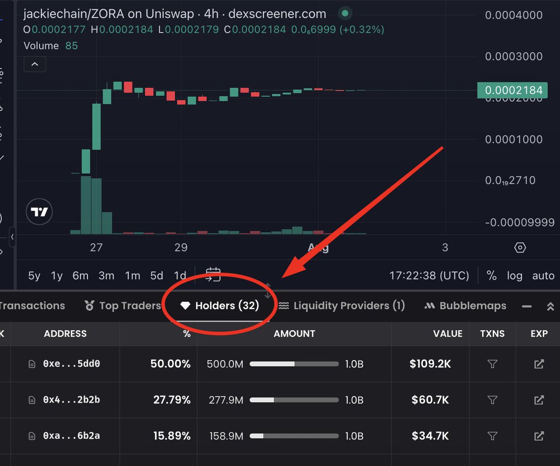Viewport: 560px width, 466px height.
Task: Filter transactions for address 0x4...2b2b
Action: tap(492, 400)
